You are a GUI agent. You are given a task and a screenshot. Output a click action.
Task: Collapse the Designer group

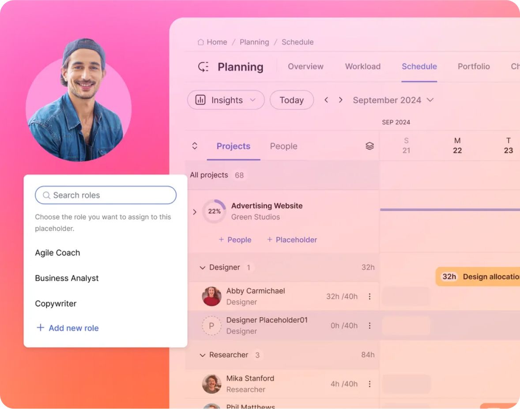(202, 267)
